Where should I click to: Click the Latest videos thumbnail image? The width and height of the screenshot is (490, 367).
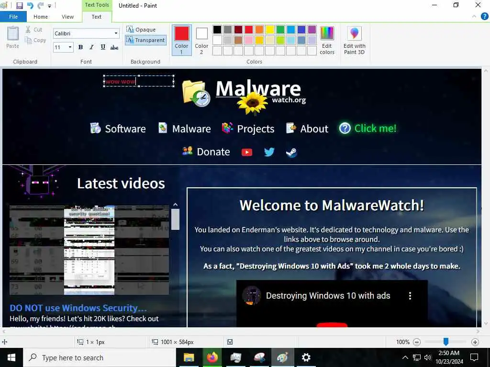(89, 250)
